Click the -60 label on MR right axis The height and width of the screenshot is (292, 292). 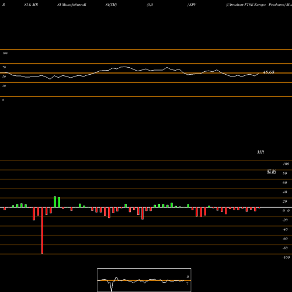click(x=285, y=239)
